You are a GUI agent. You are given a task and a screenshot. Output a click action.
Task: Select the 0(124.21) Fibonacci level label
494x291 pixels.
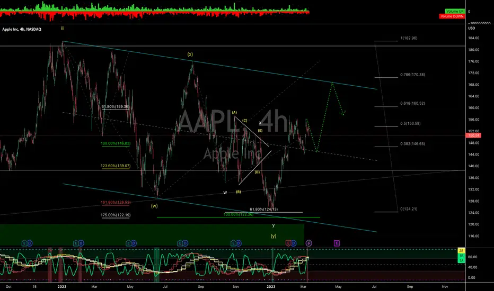pos(409,209)
